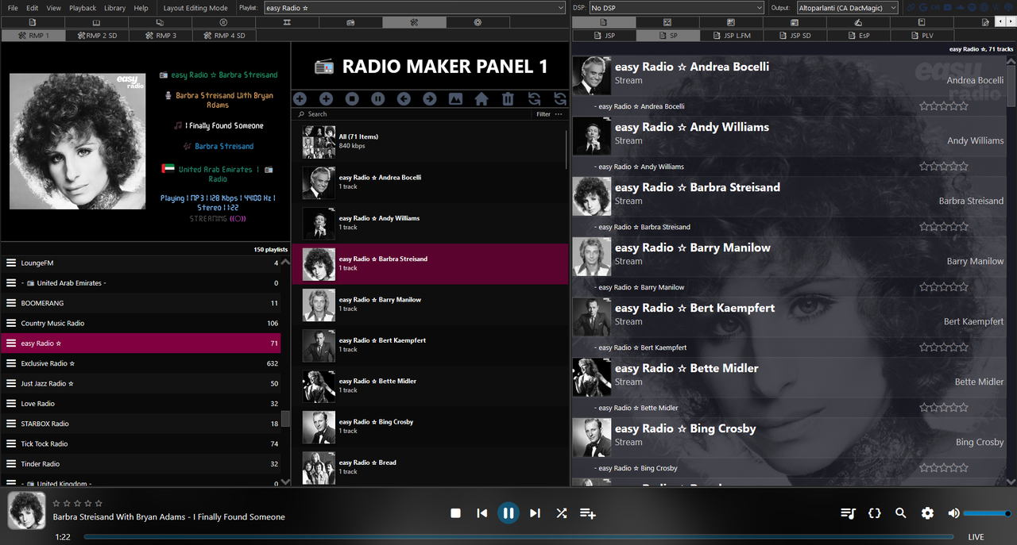1017x545 pixels.
Task: Mute audio with the speaker icon
Action: point(954,513)
